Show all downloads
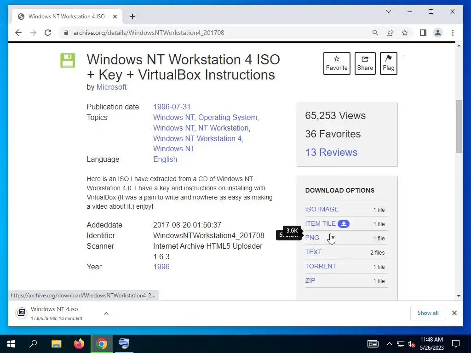471x353 pixels. pyautogui.click(x=428, y=313)
